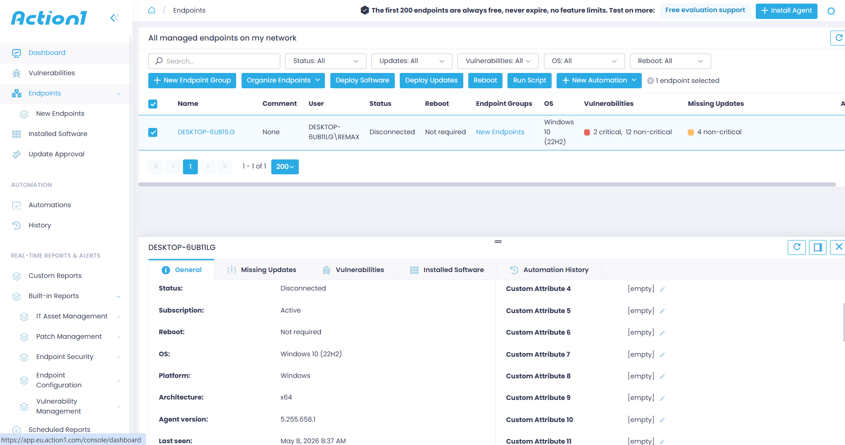The height and width of the screenshot is (445, 845).
Task: Open DESKTOP-6UB11LG endpoint name link
Action: tap(206, 132)
